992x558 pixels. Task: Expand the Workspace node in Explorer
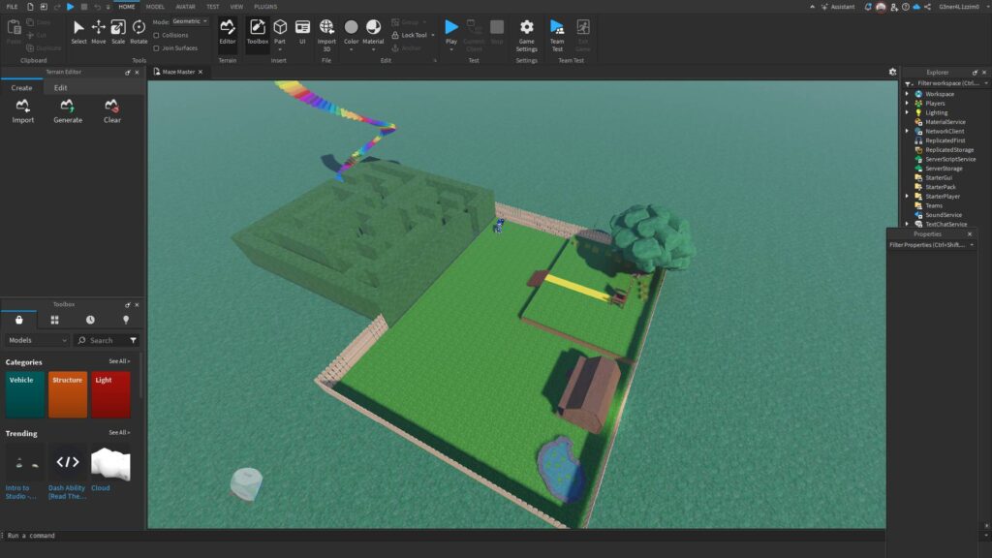click(x=907, y=94)
